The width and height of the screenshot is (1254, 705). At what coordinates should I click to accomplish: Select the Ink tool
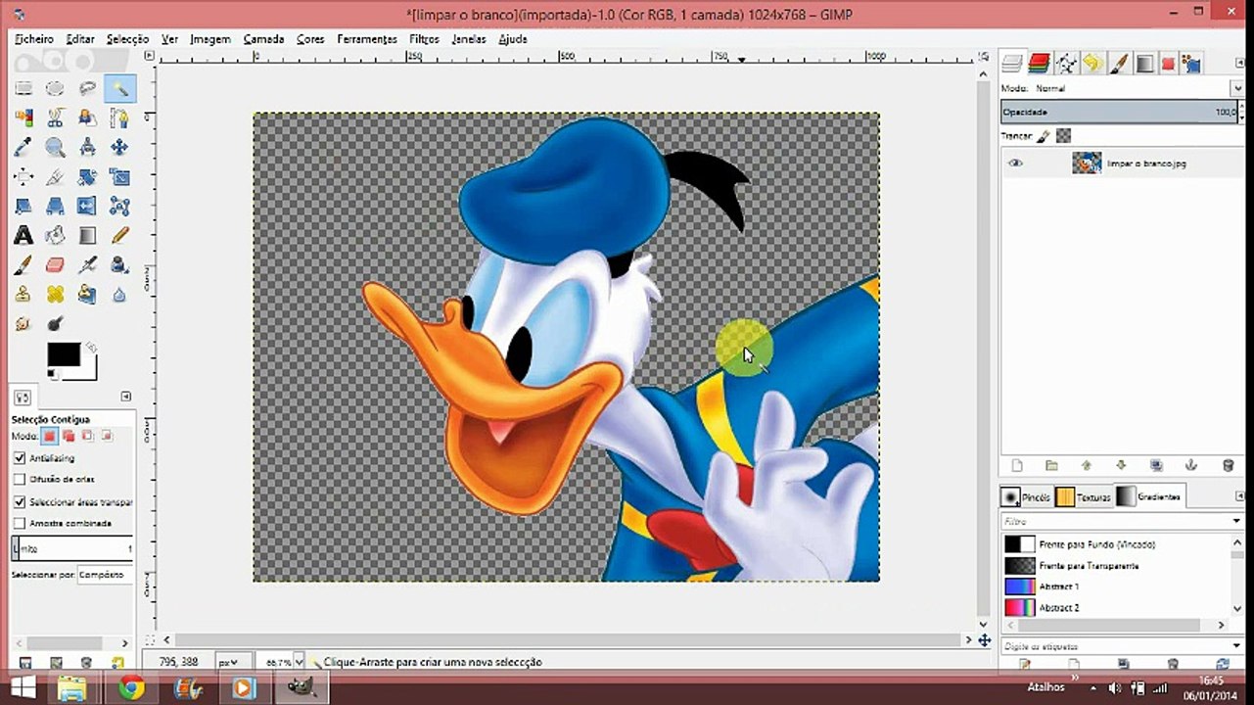119,265
